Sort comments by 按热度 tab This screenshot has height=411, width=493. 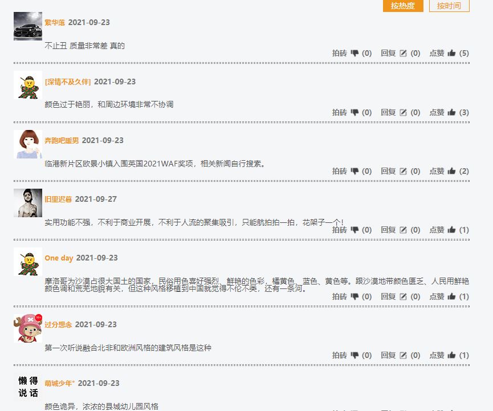click(403, 6)
